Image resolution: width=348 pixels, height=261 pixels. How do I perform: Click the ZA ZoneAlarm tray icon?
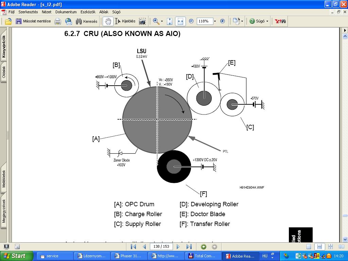point(317,256)
